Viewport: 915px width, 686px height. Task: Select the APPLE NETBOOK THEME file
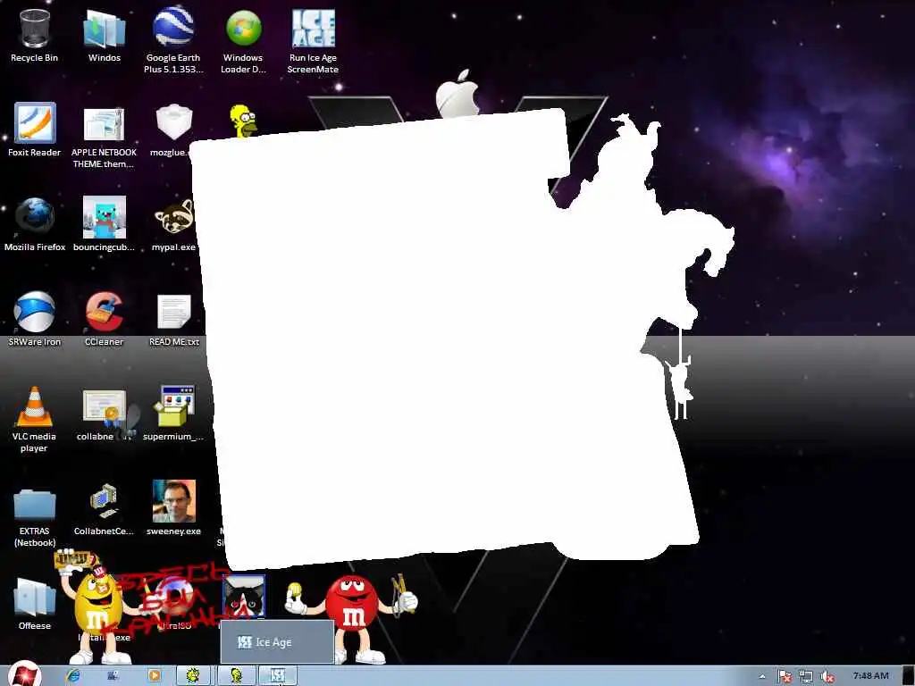[104, 137]
